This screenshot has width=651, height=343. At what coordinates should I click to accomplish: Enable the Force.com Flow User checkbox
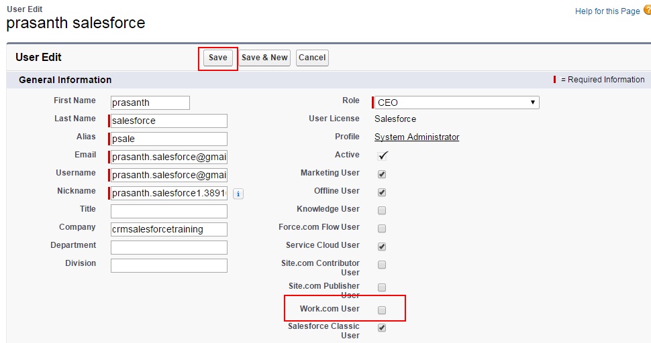point(382,228)
